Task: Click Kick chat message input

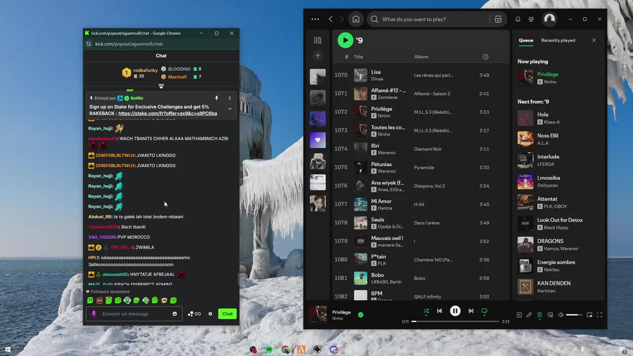Action: point(134,314)
